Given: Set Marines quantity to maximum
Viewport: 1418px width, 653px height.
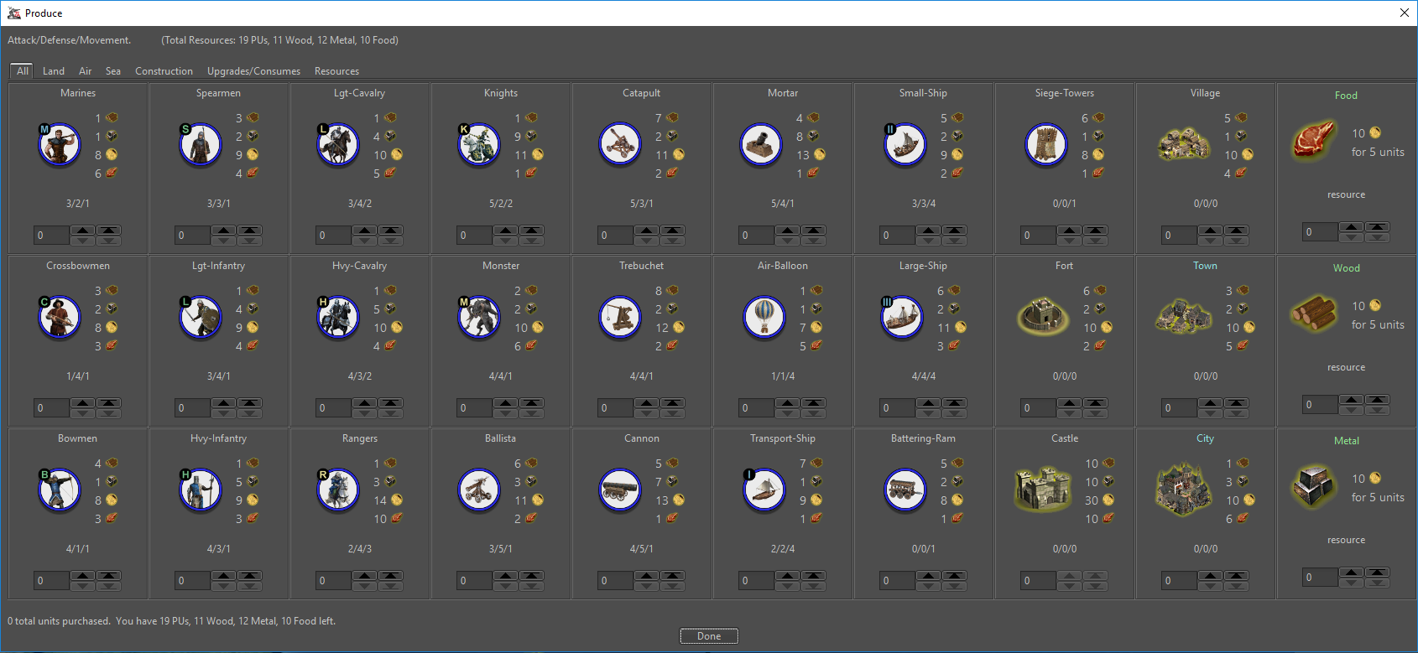Looking at the screenshot, I should pyautogui.click(x=109, y=231).
